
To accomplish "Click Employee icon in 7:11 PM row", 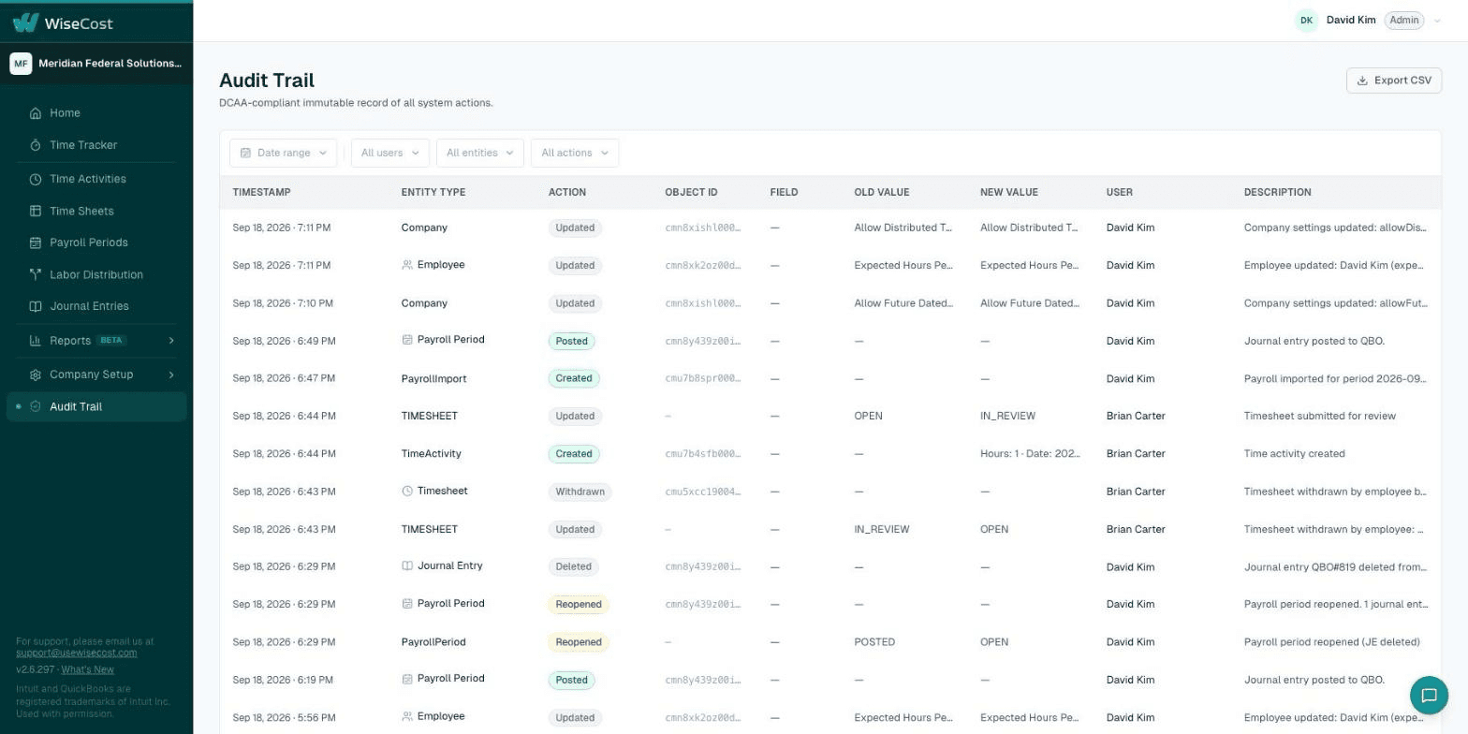I will tap(407, 265).
